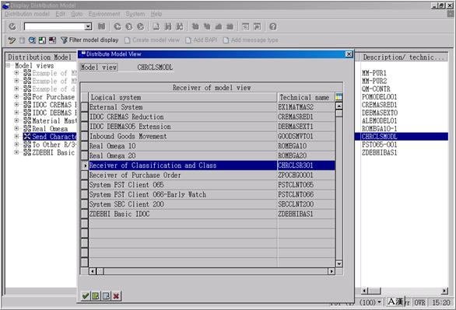This screenshot has width=456, height=310.
Task: Click the pencil Display/Change switch icon
Action: 12,40
